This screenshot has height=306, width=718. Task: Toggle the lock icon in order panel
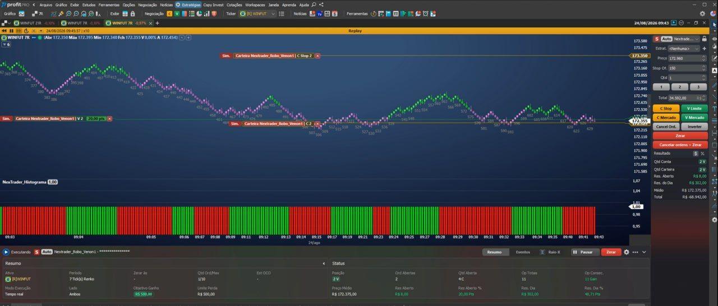pos(705,39)
